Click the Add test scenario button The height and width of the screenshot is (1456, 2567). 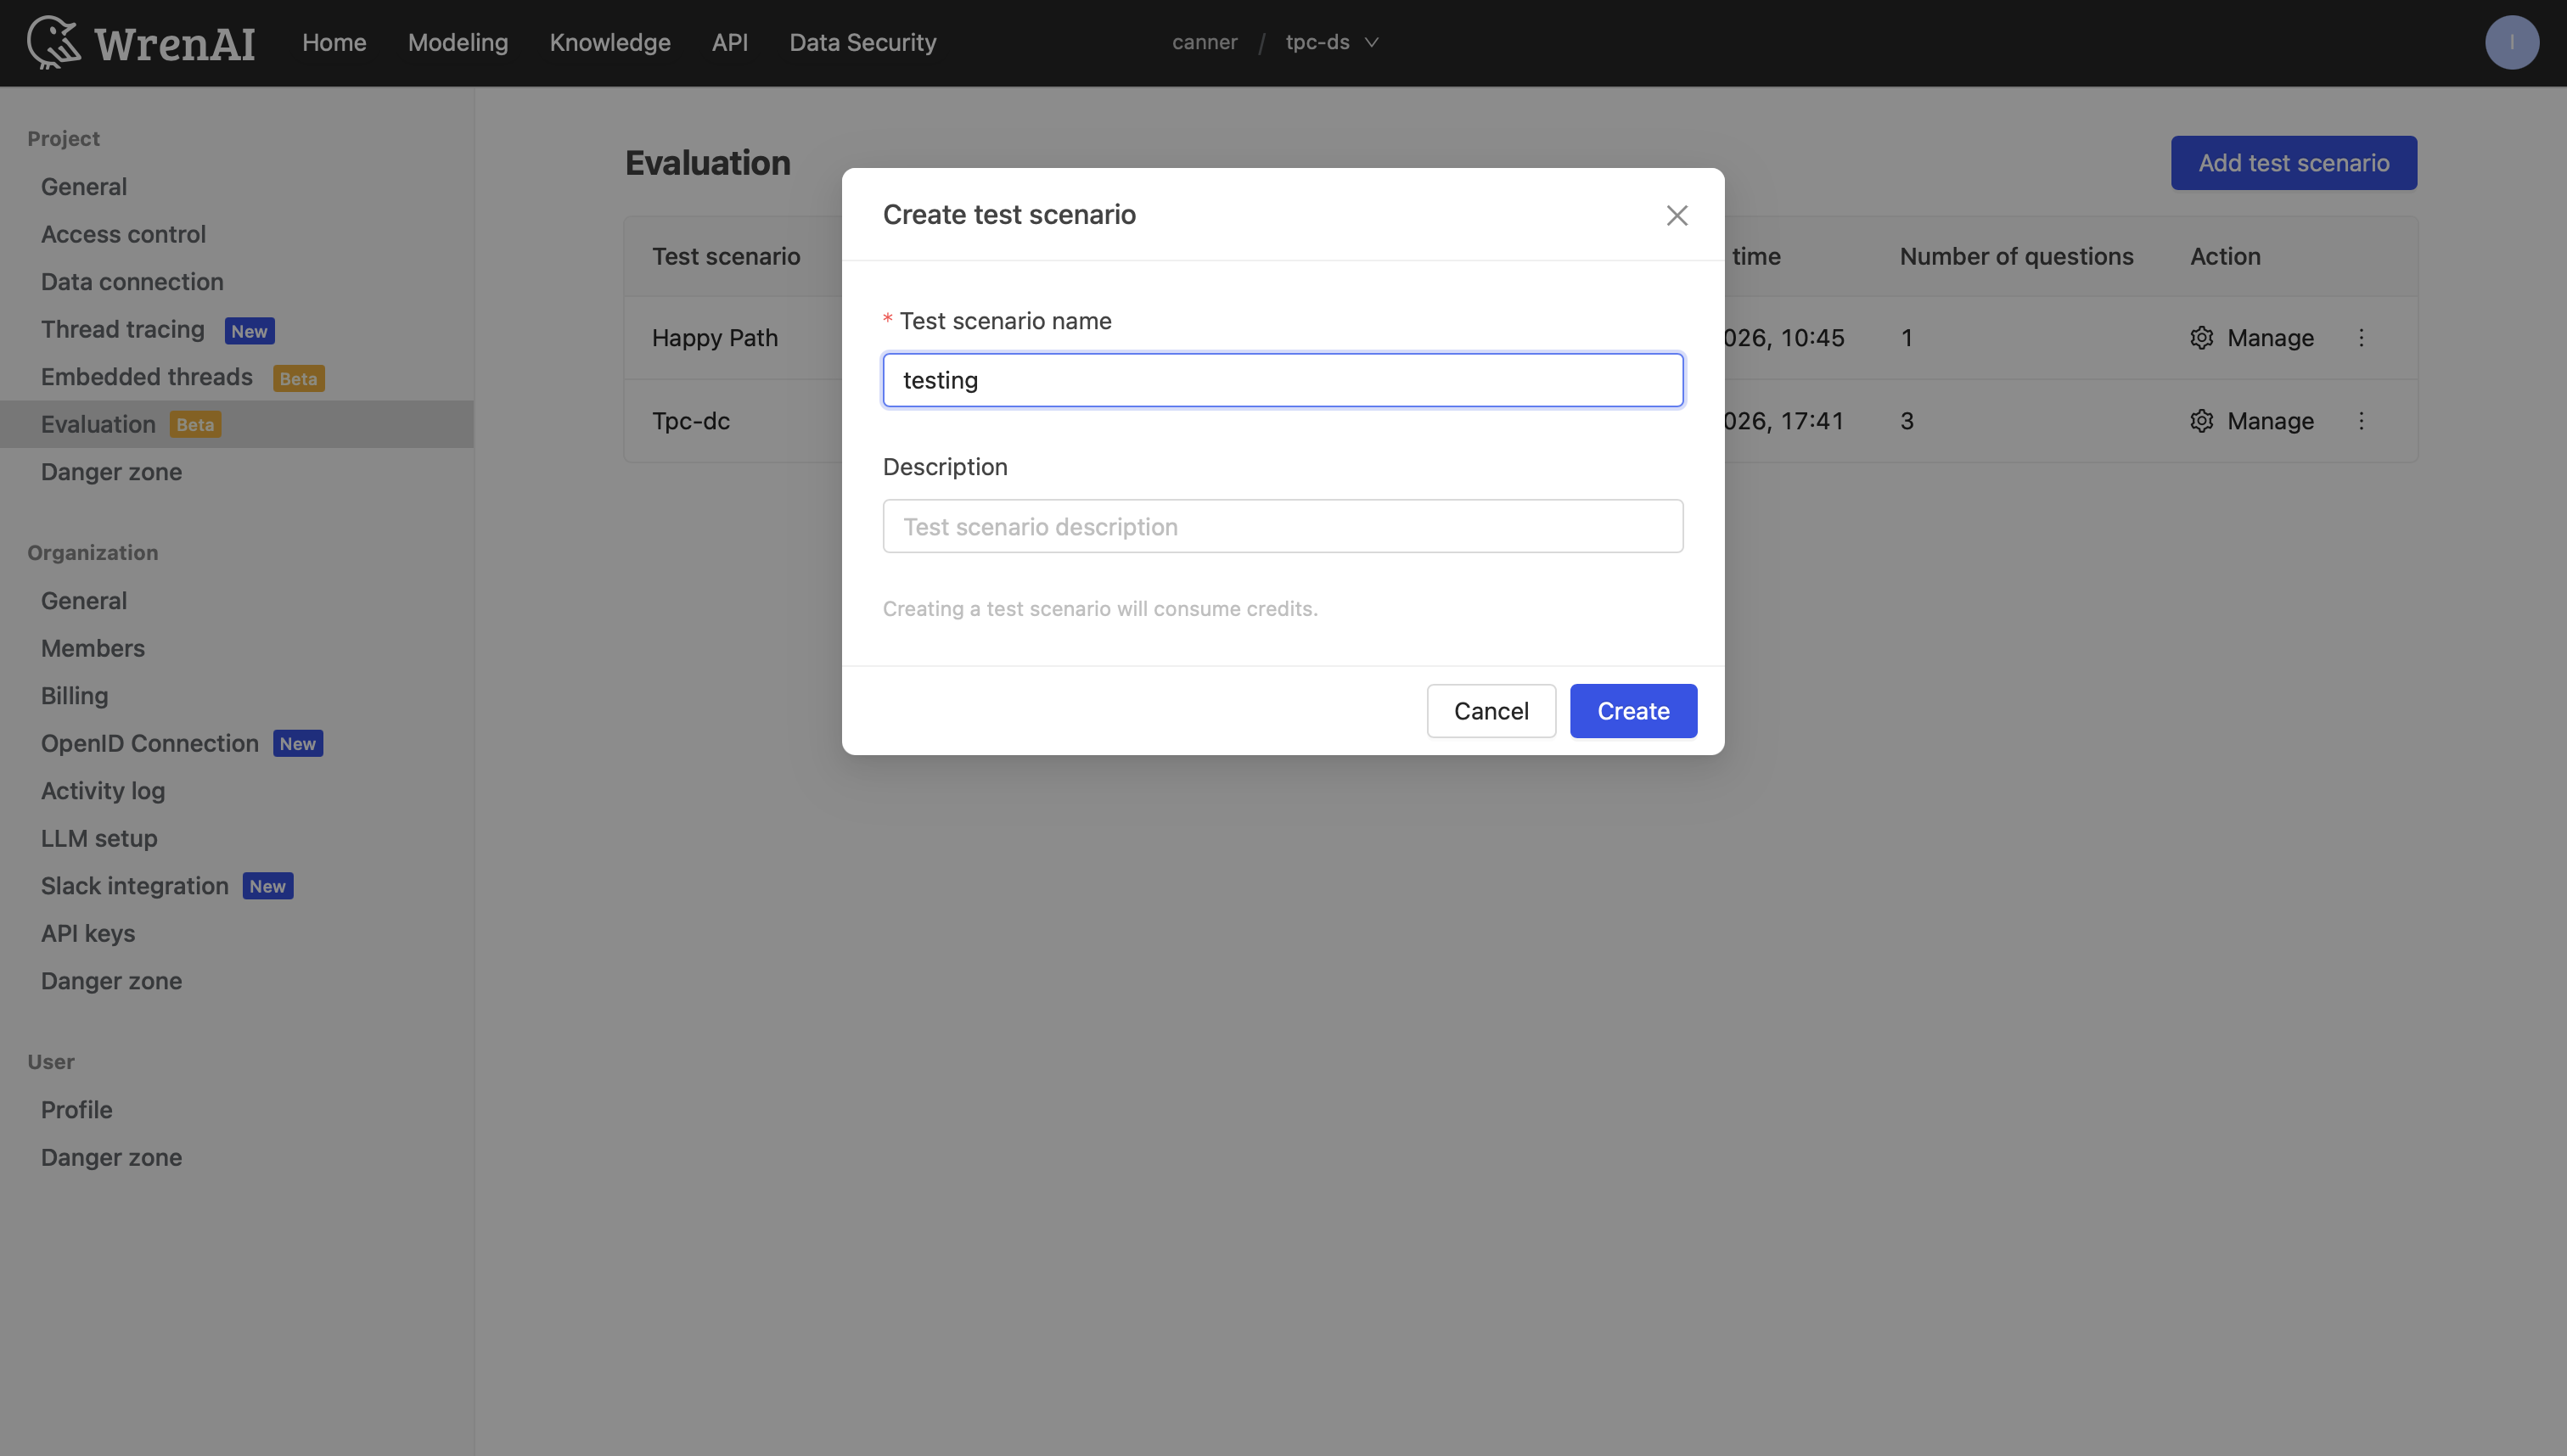coord(2293,162)
